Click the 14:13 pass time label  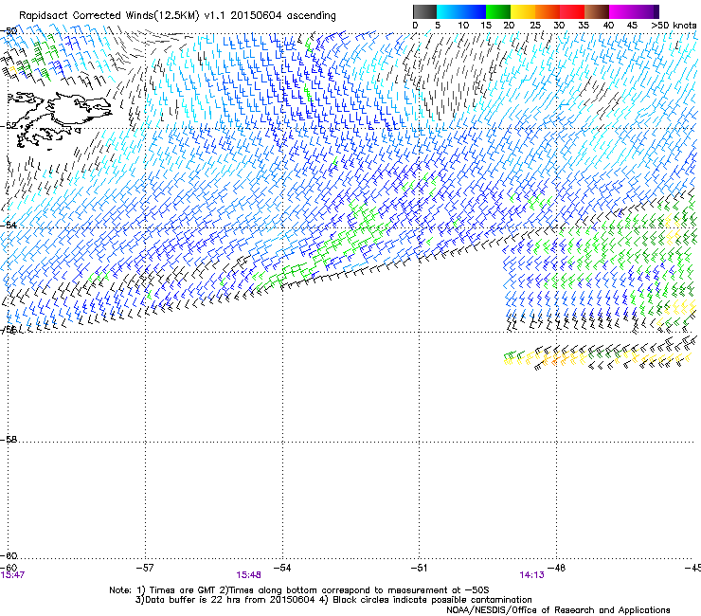coord(531,575)
